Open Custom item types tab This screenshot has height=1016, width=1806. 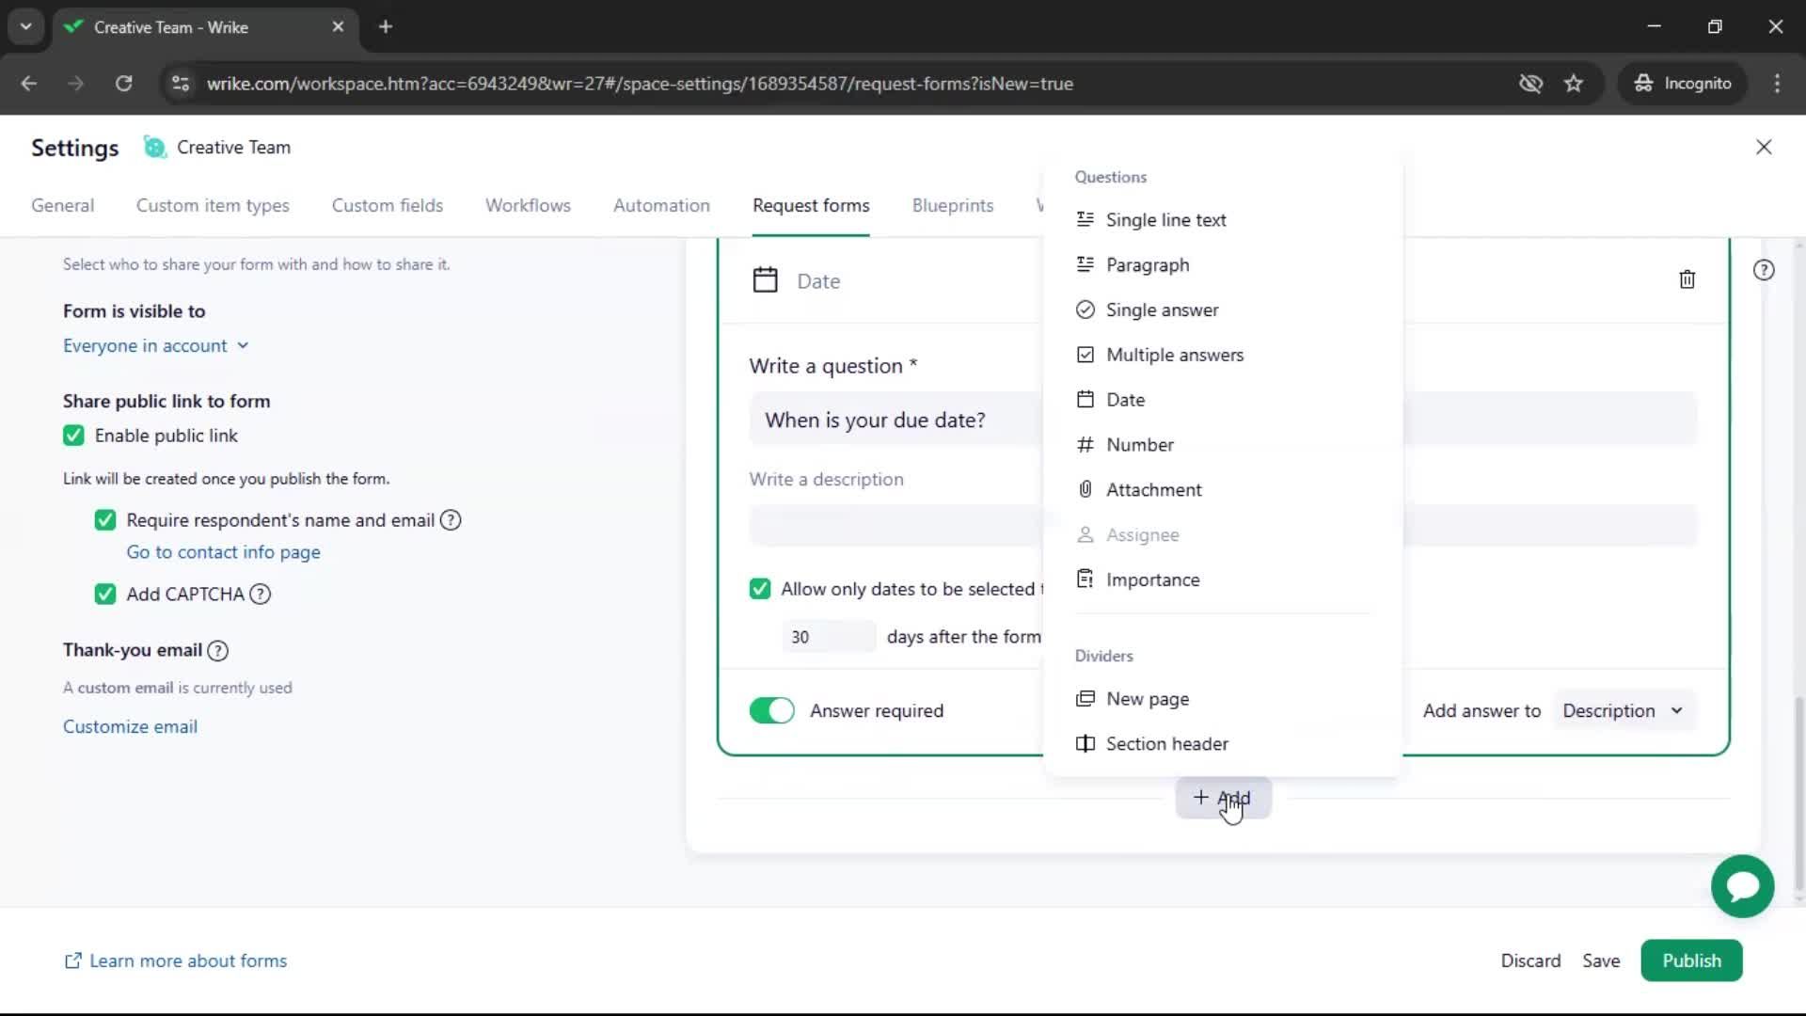[x=213, y=206]
